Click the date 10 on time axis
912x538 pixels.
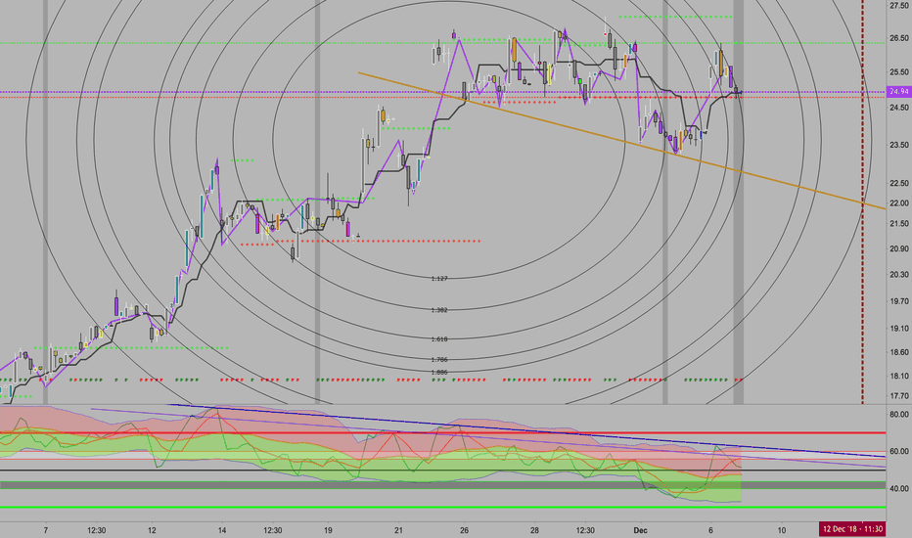click(782, 530)
